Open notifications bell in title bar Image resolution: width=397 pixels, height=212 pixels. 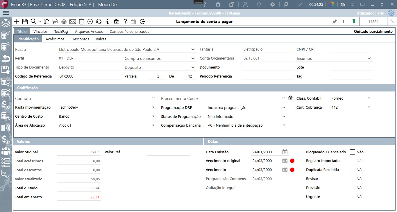[x=259, y=4]
